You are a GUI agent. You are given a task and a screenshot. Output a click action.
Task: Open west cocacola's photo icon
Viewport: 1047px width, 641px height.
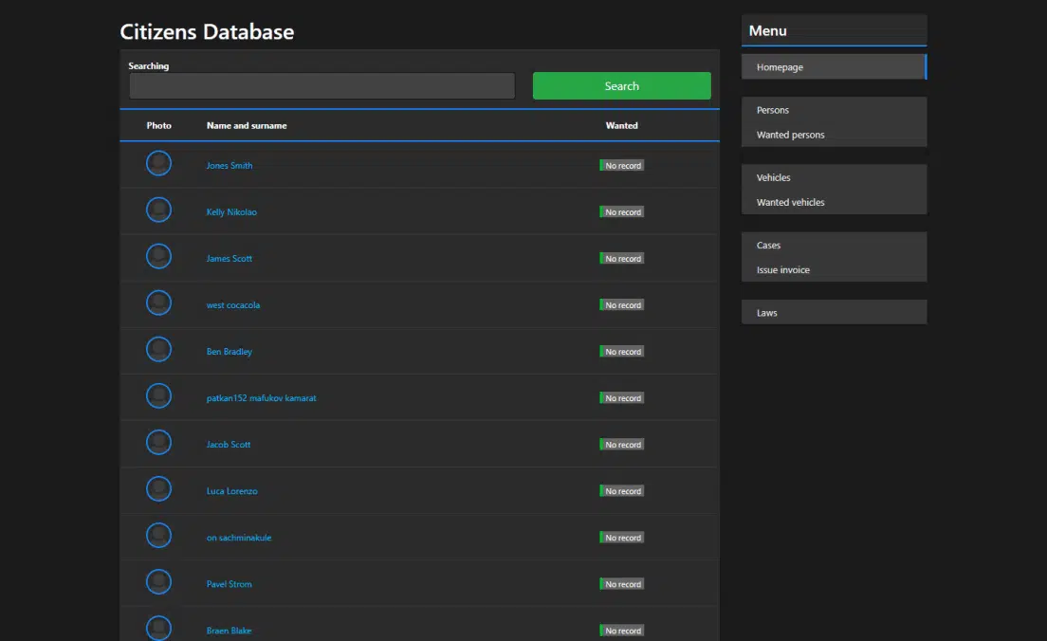click(159, 303)
